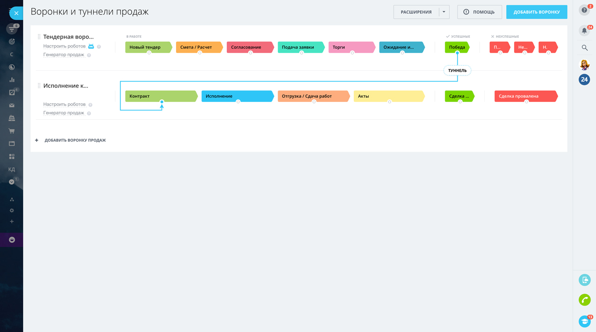
Task: Open Настроить роботов for Тендерная воронка
Action: click(64, 46)
